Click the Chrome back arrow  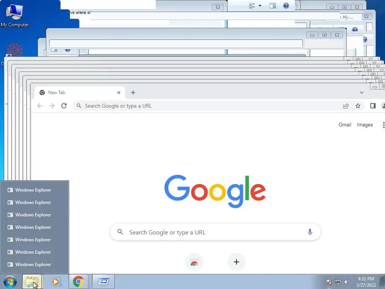point(40,106)
